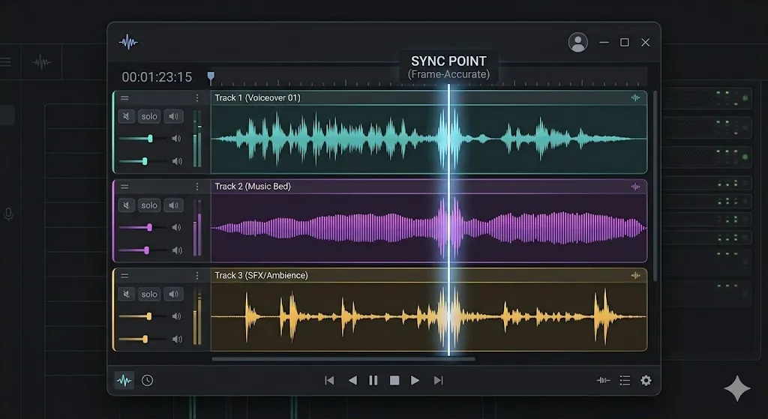Select the Track 3 (SFX/Ambience) title
The image size is (768, 419).
pos(262,276)
